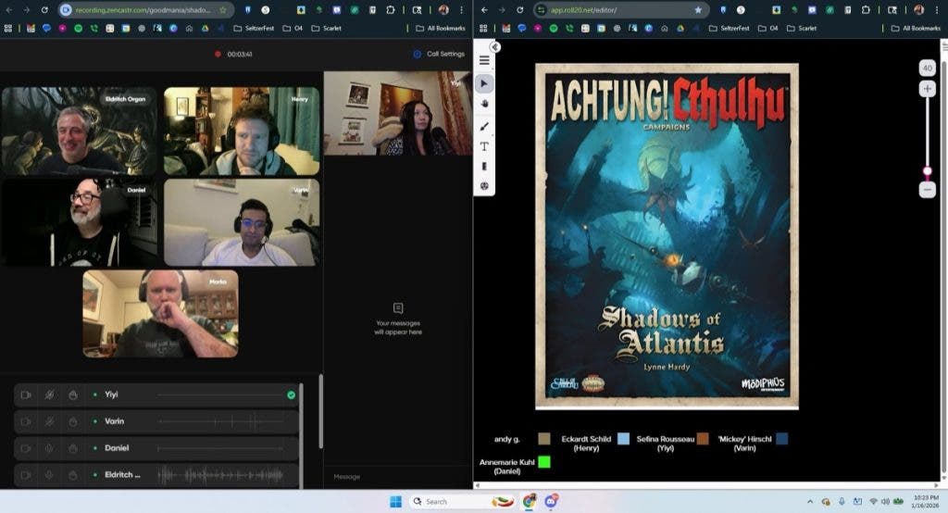Zoom in with the Roll20 plus button

pos(927,89)
